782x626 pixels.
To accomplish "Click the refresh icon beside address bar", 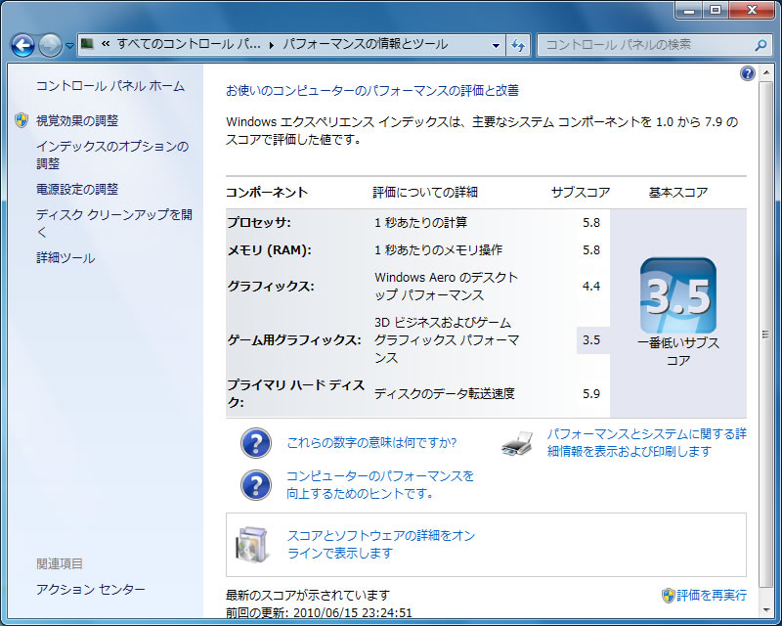I will [x=518, y=45].
